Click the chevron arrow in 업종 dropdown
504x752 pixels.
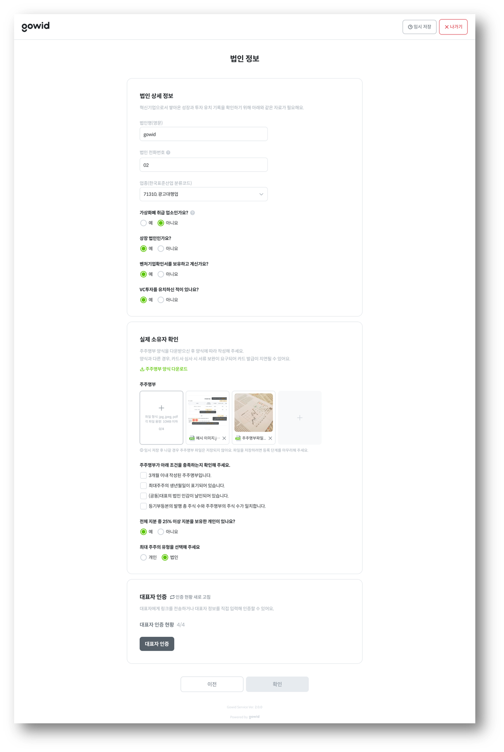(261, 194)
